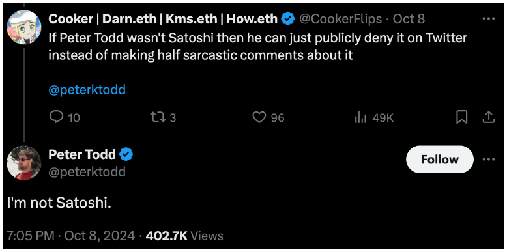
Task: Open the Cooker | Darn.eth display name
Action: point(163,20)
